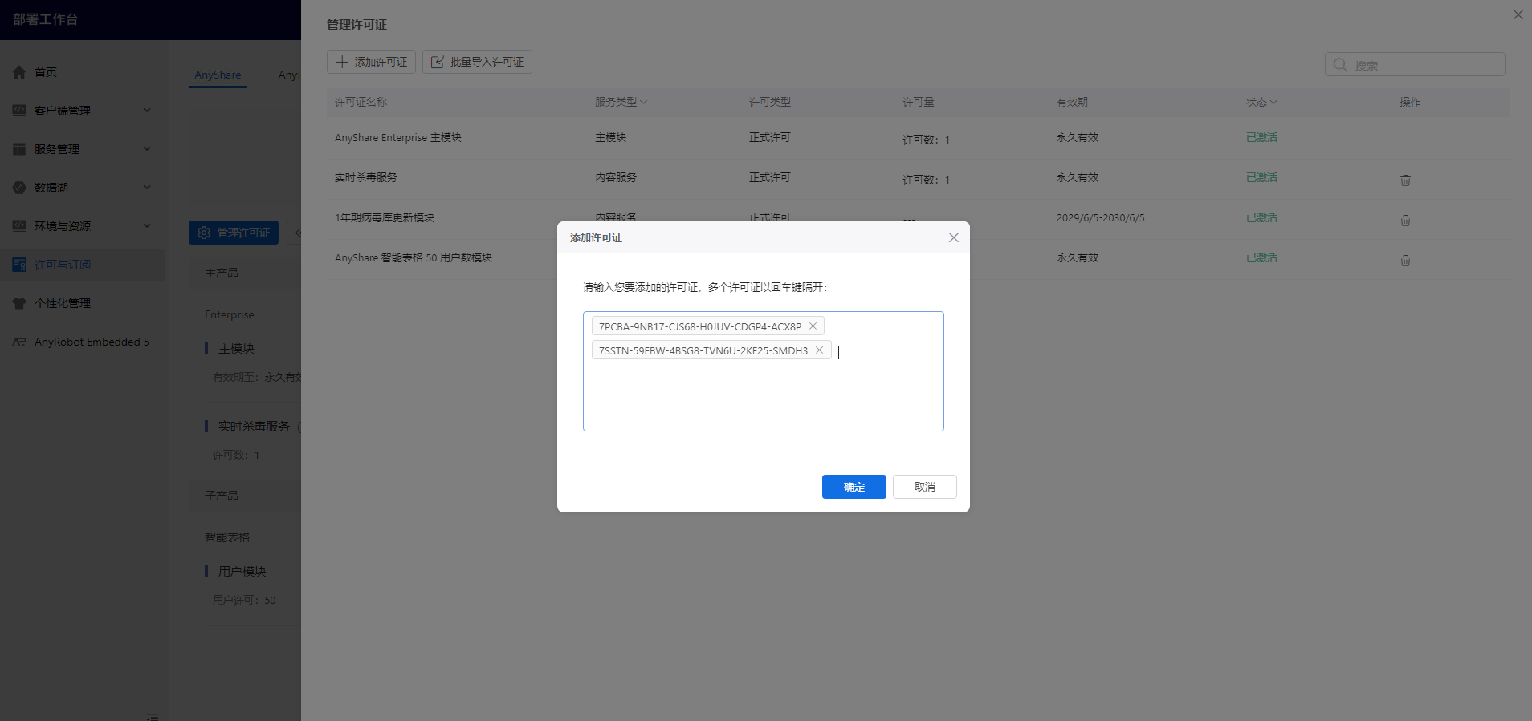Close the 管理许可证 panel
This screenshot has height=721, width=1532.
coord(1518,14)
